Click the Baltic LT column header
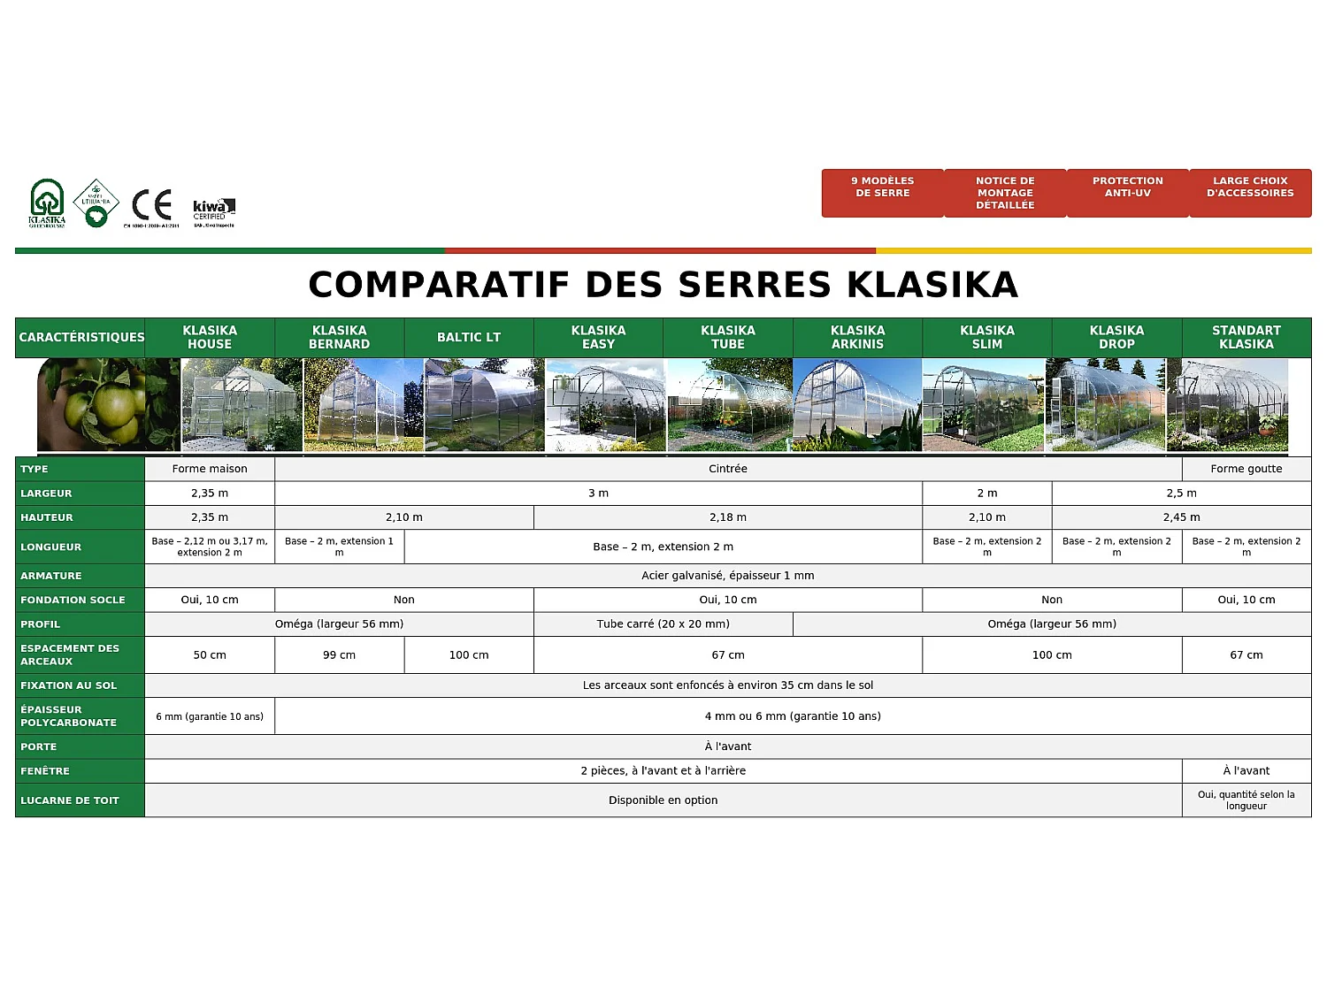Image resolution: width=1327 pixels, height=995 pixels. (x=469, y=337)
